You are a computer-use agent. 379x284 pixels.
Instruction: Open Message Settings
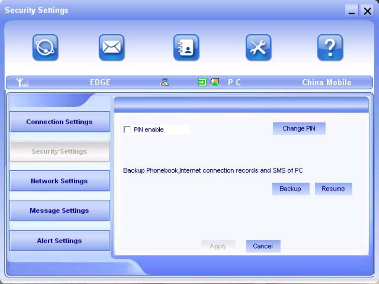coord(60,210)
